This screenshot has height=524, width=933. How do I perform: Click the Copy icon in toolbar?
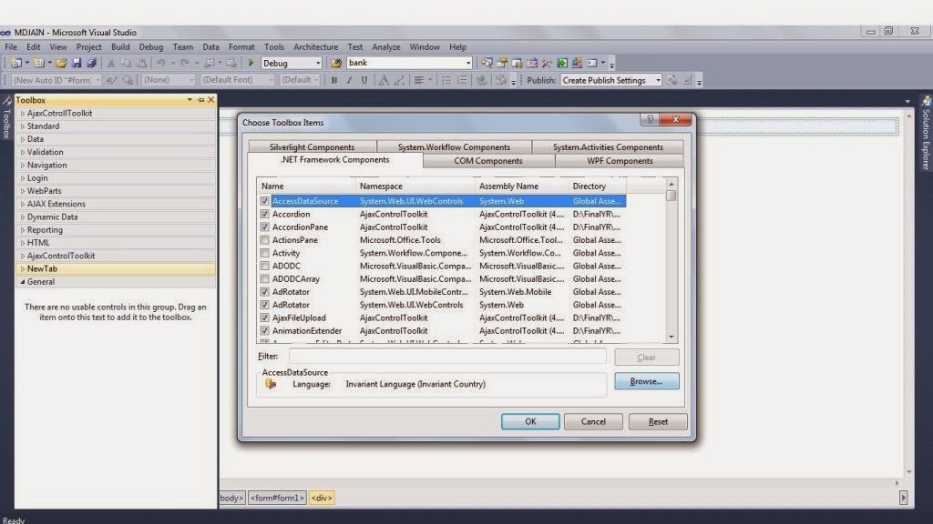click(126, 63)
